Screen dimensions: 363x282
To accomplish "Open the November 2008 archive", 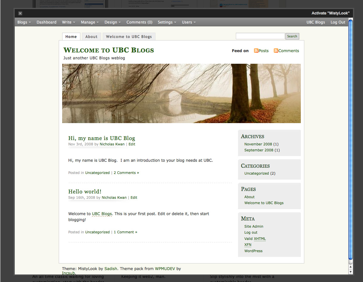I will coord(258,144).
